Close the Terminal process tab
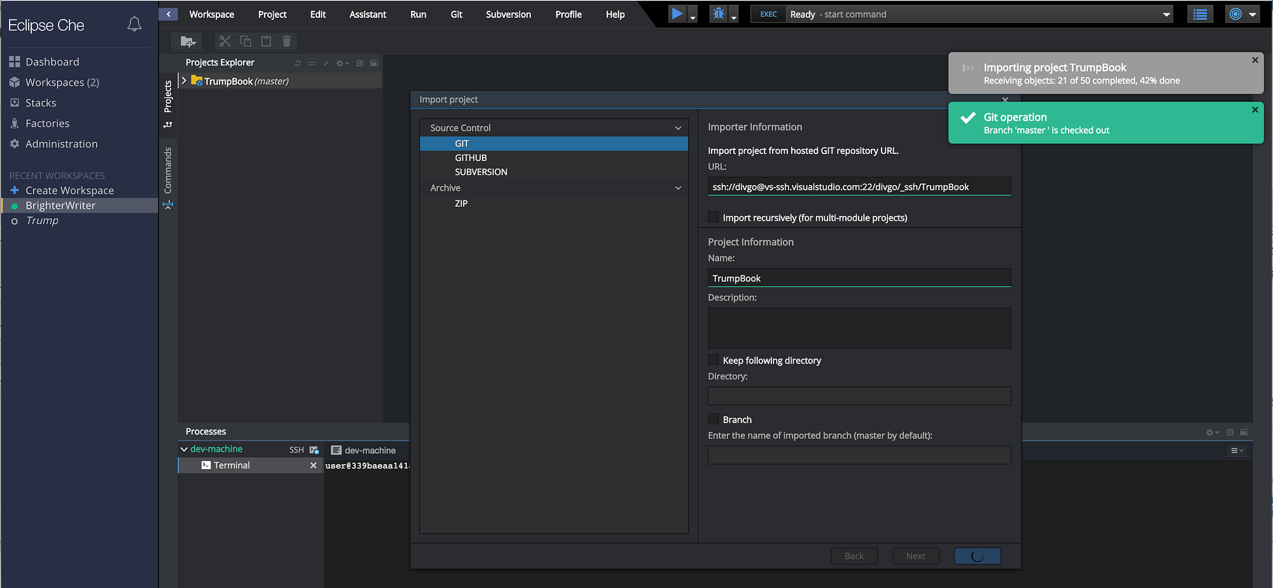Viewport: 1273px width, 588px height. coord(313,465)
